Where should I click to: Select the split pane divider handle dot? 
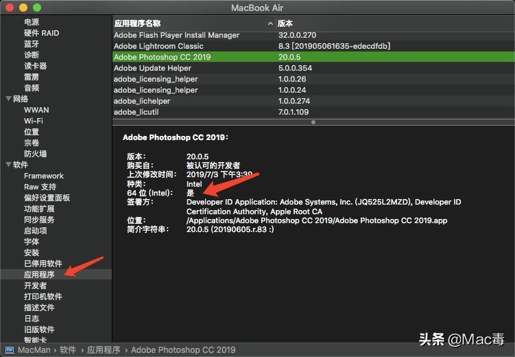[x=313, y=122]
